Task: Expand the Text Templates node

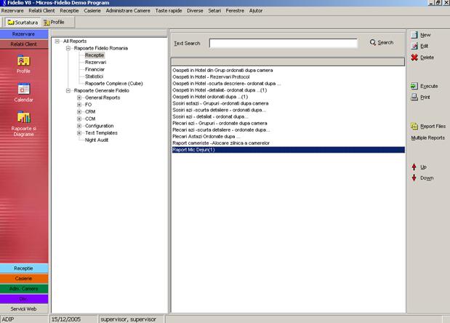Action: pyautogui.click(x=79, y=133)
